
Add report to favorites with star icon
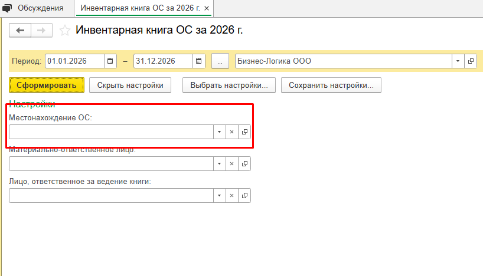[x=65, y=31]
